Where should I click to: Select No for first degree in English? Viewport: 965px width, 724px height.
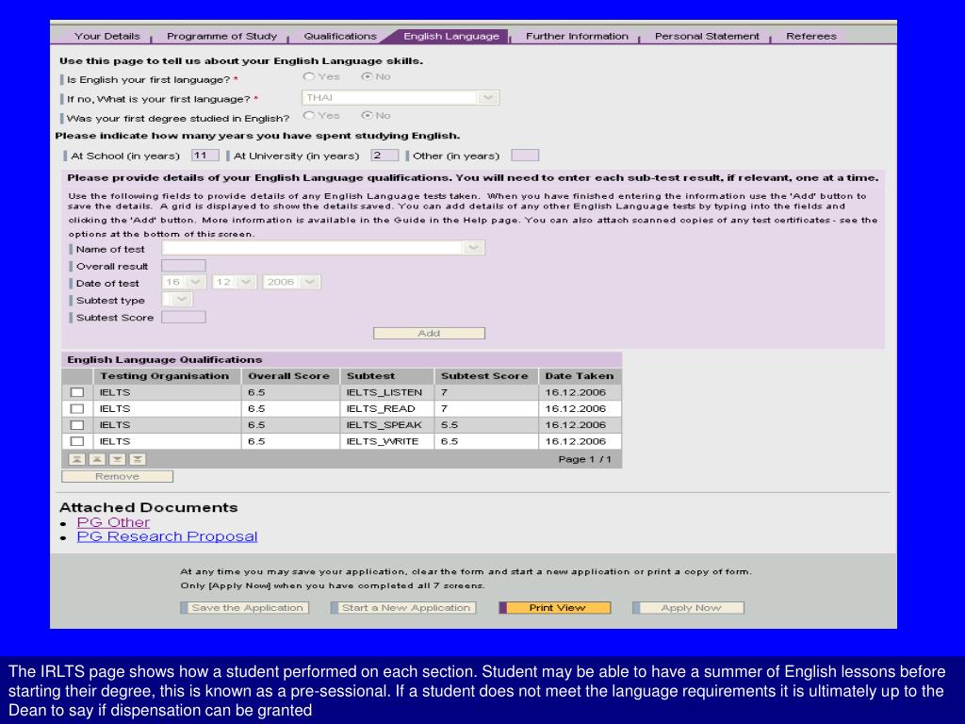click(368, 115)
